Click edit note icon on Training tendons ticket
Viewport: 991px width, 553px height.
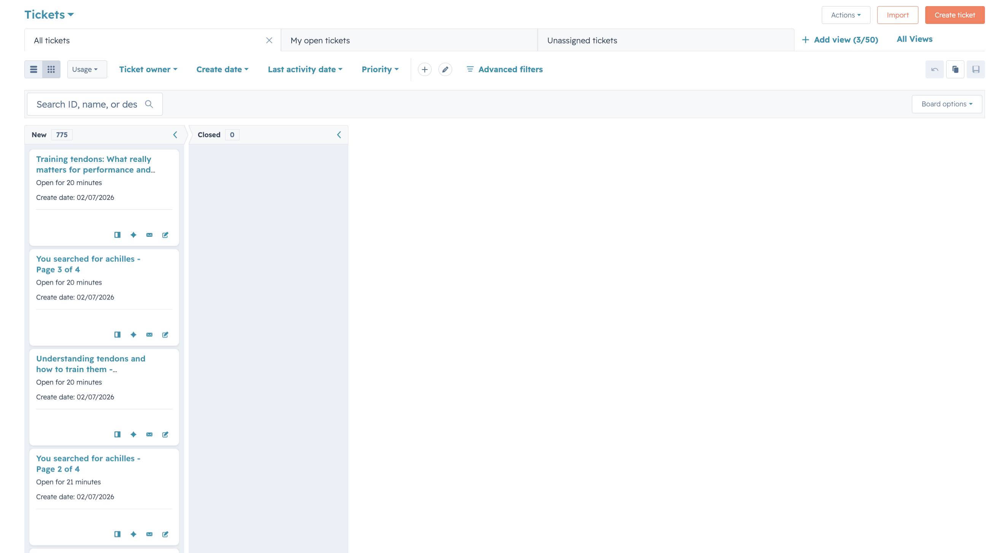click(165, 235)
